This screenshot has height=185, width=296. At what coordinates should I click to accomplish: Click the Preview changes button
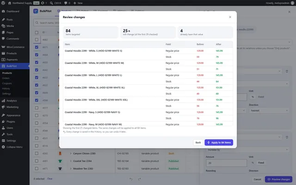click(278, 179)
